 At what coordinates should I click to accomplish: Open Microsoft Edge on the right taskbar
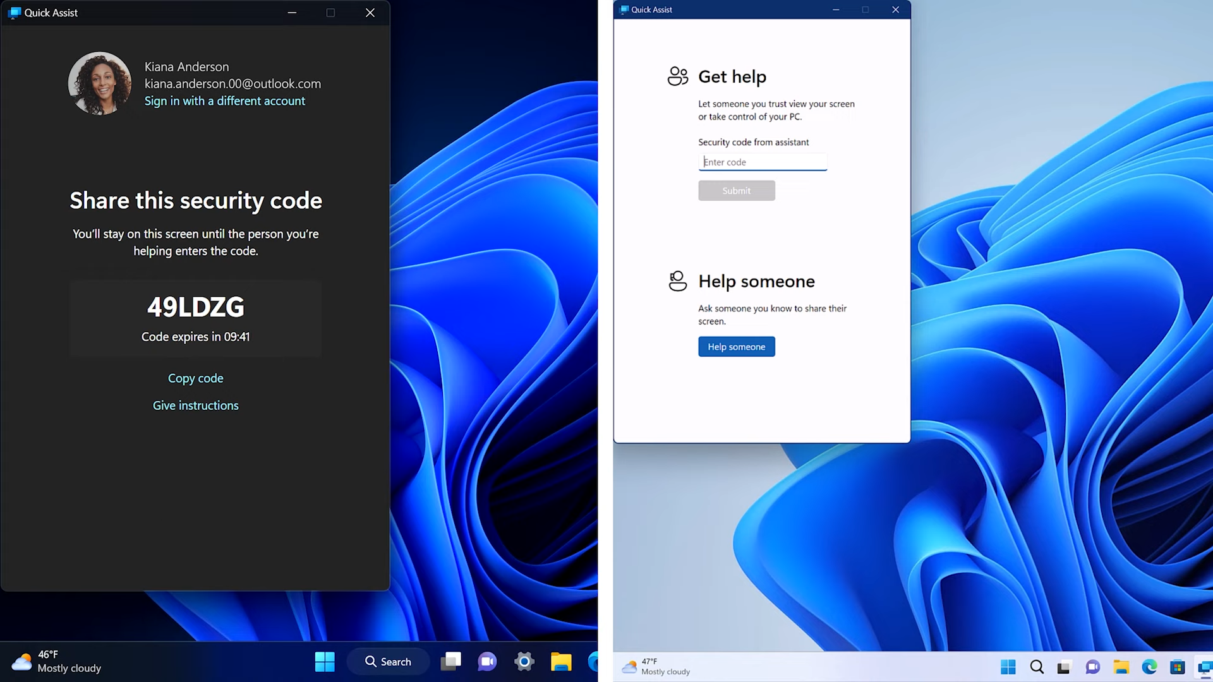coord(1149,667)
